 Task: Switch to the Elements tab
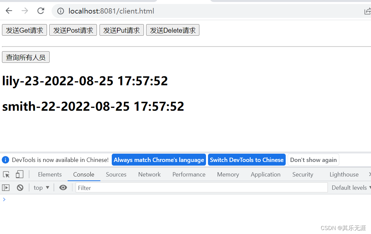(x=50, y=175)
